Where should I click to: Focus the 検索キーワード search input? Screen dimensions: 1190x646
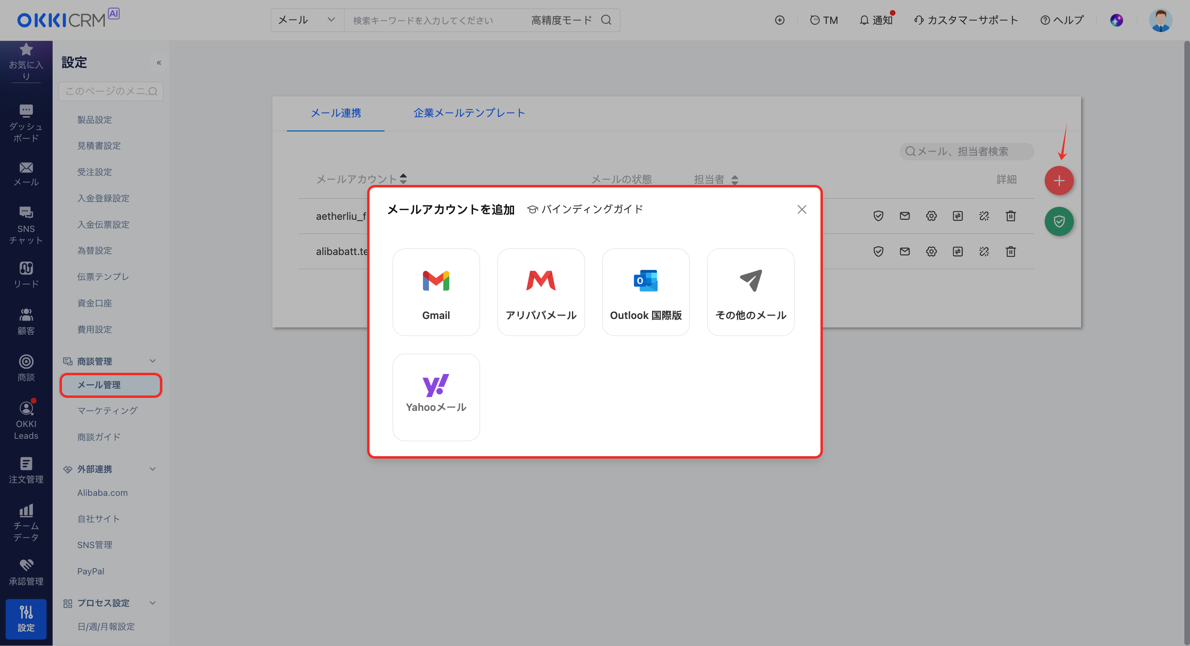(x=434, y=20)
